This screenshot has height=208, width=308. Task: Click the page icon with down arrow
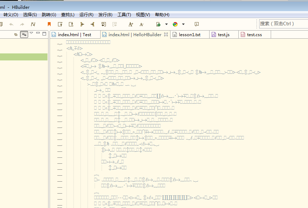71,24
